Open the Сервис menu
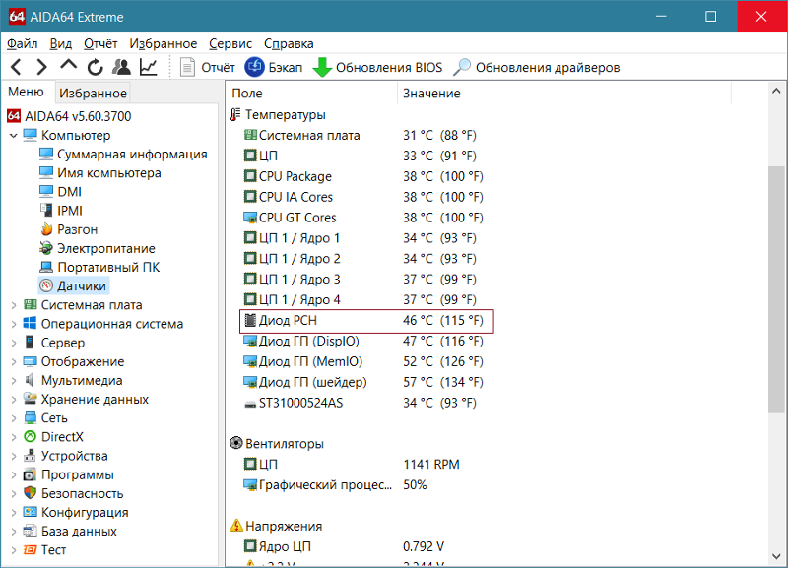The image size is (788, 568). pos(230,43)
